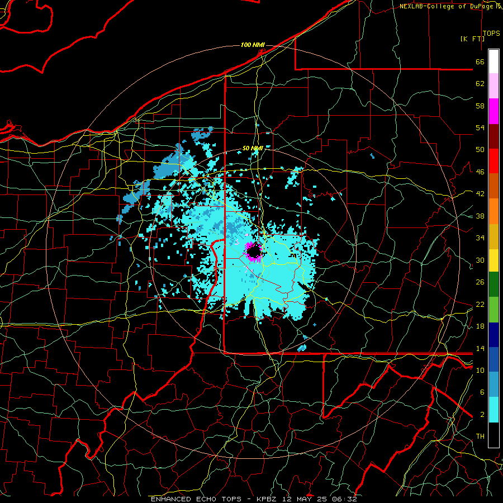503x503 pixels.
Task: Click the burnt orange legend swatch
Action: 493,186
